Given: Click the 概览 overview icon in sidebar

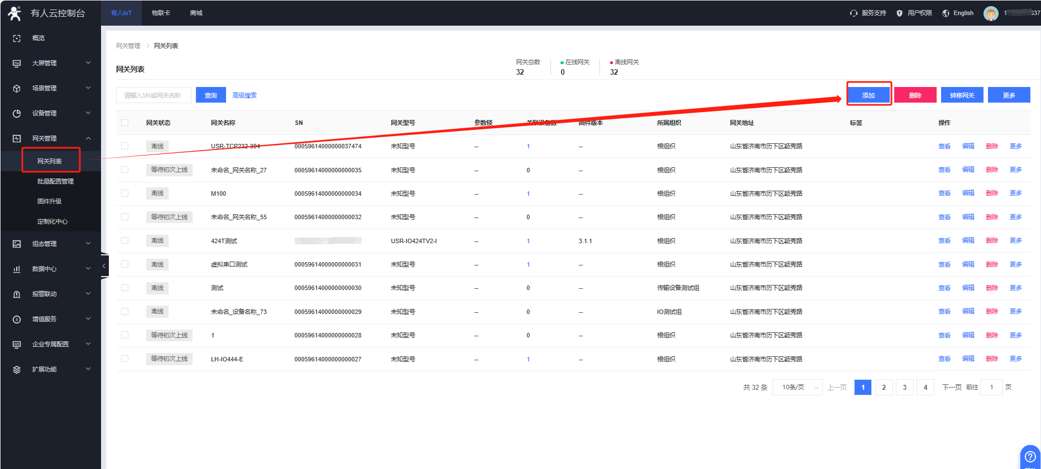Looking at the screenshot, I should point(17,38).
